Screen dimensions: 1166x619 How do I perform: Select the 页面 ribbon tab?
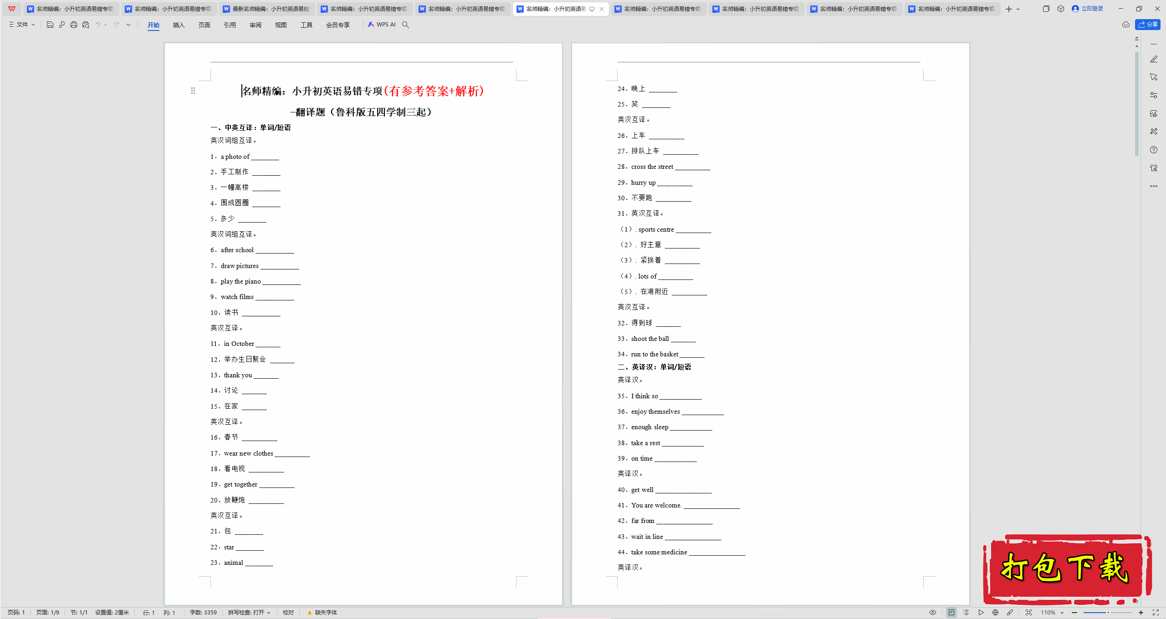[x=205, y=25]
